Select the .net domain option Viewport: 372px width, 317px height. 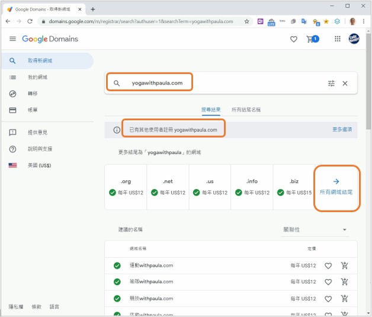tap(168, 187)
